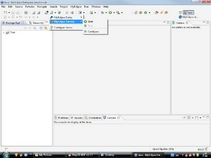Select the Console tab
Viewport: 211px width, 158px height.
coord(109,118)
